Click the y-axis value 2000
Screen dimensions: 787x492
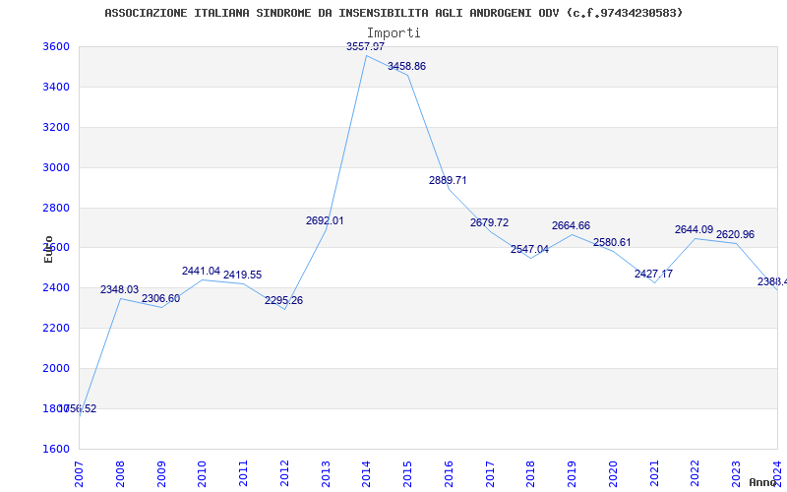(x=56, y=368)
